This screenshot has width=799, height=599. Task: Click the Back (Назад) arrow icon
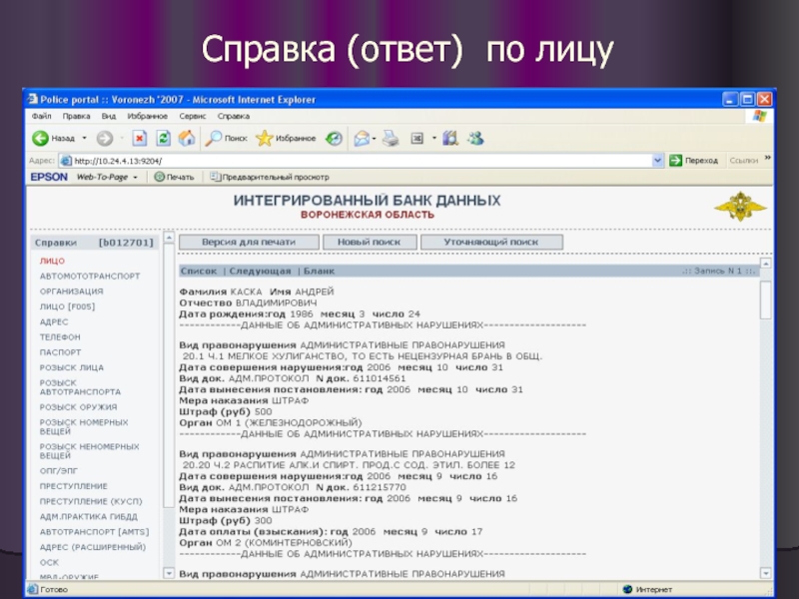click(x=40, y=138)
